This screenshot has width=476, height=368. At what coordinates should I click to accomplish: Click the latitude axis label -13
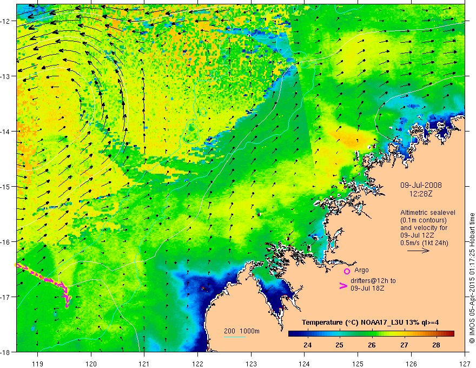pyautogui.click(x=5, y=76)
